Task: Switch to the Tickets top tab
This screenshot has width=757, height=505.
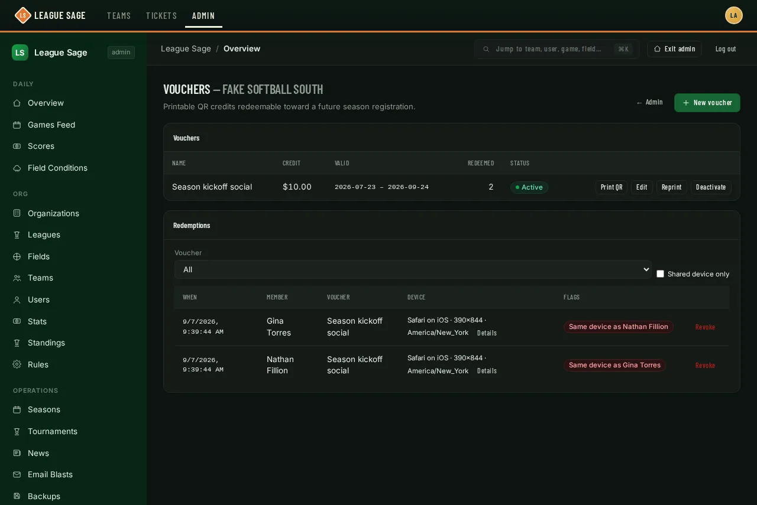Action: click(x=161, y=15)
